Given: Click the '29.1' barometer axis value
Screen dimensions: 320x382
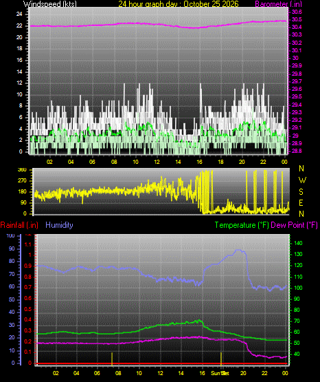Looking at the screenshot, I should 297,127.
